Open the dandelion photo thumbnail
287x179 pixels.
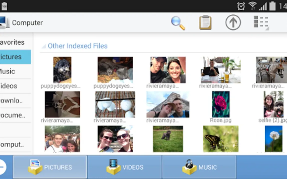tap(274, 139)
